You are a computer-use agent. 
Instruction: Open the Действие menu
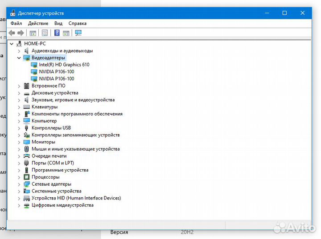click(x=38, y=23)
